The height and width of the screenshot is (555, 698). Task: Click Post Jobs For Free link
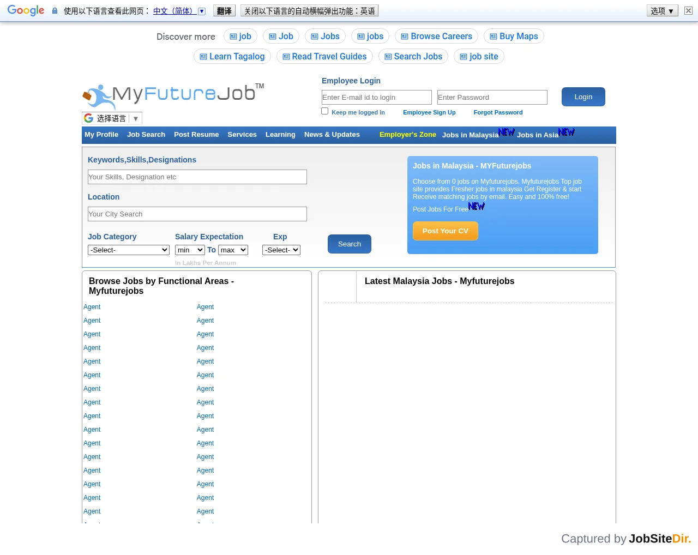441,209
